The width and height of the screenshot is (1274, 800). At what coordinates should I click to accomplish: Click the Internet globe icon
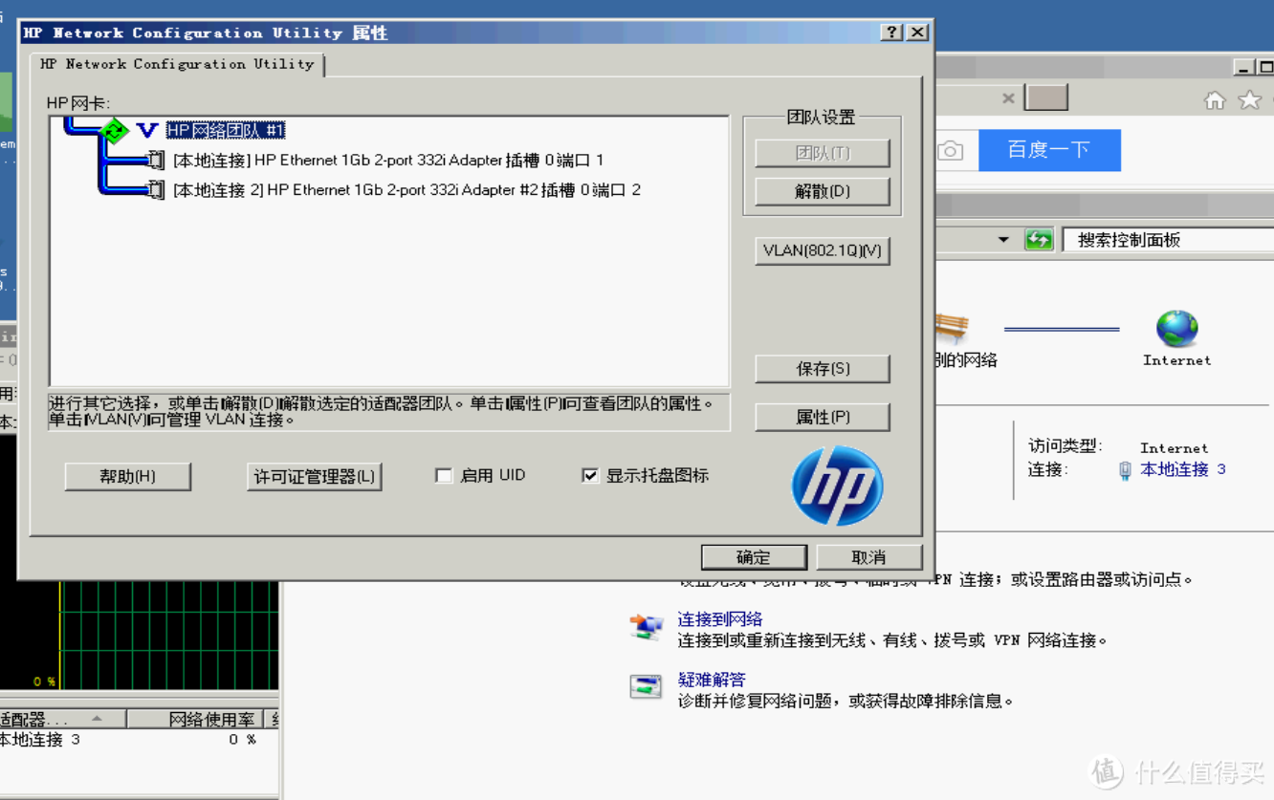(x=1176, y=329)
